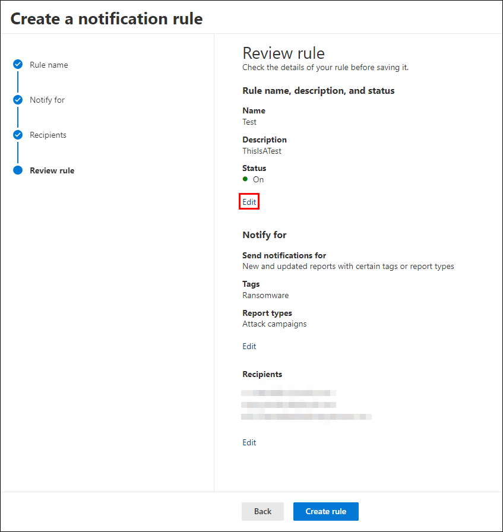Click the rule name value 'Test'
Image resolution: width=503 pixels, height=532 pixels.
click(x=249, y=122)
